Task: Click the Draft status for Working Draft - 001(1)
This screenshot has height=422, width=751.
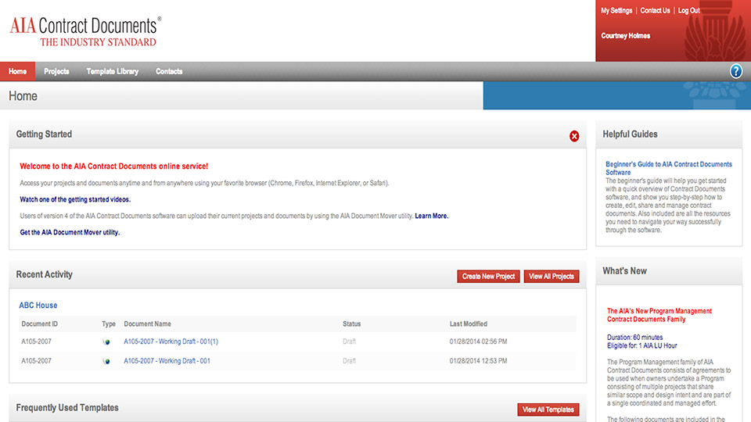Action: tap(349, 342)
